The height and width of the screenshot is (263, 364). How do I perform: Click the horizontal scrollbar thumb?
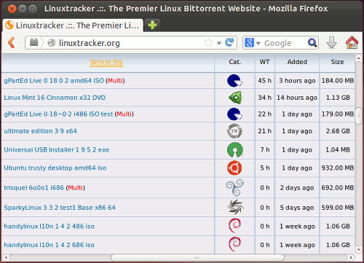pyautogui.click(x=197, y=257)
